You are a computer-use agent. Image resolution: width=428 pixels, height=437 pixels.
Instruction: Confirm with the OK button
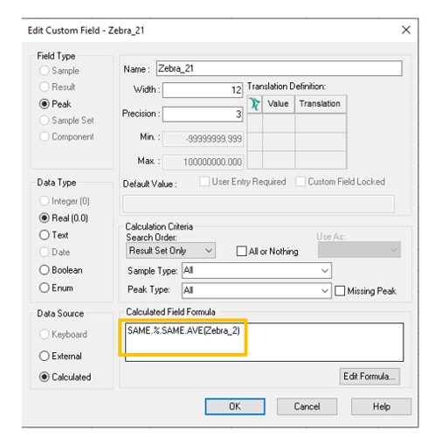click(235, 406)
